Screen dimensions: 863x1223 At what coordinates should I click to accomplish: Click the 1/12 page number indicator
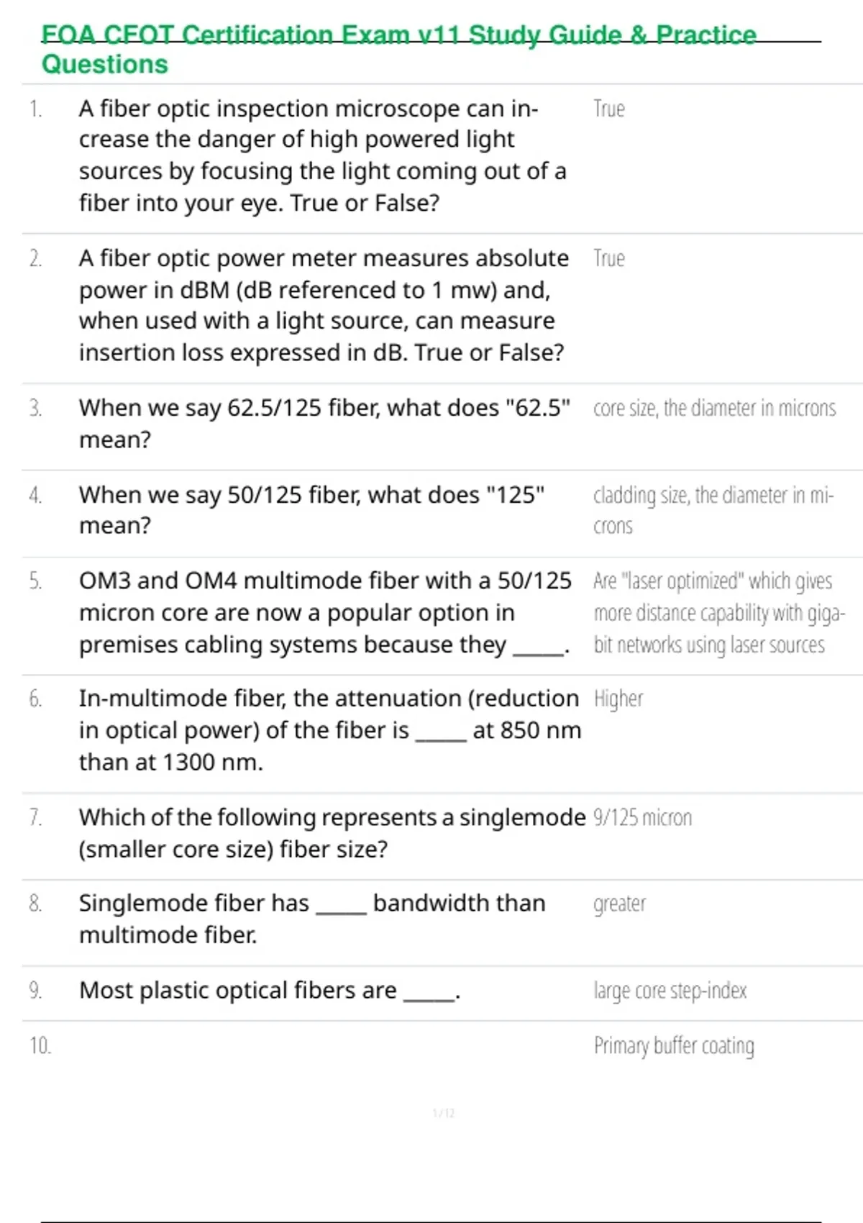[x=443, y=1114]
